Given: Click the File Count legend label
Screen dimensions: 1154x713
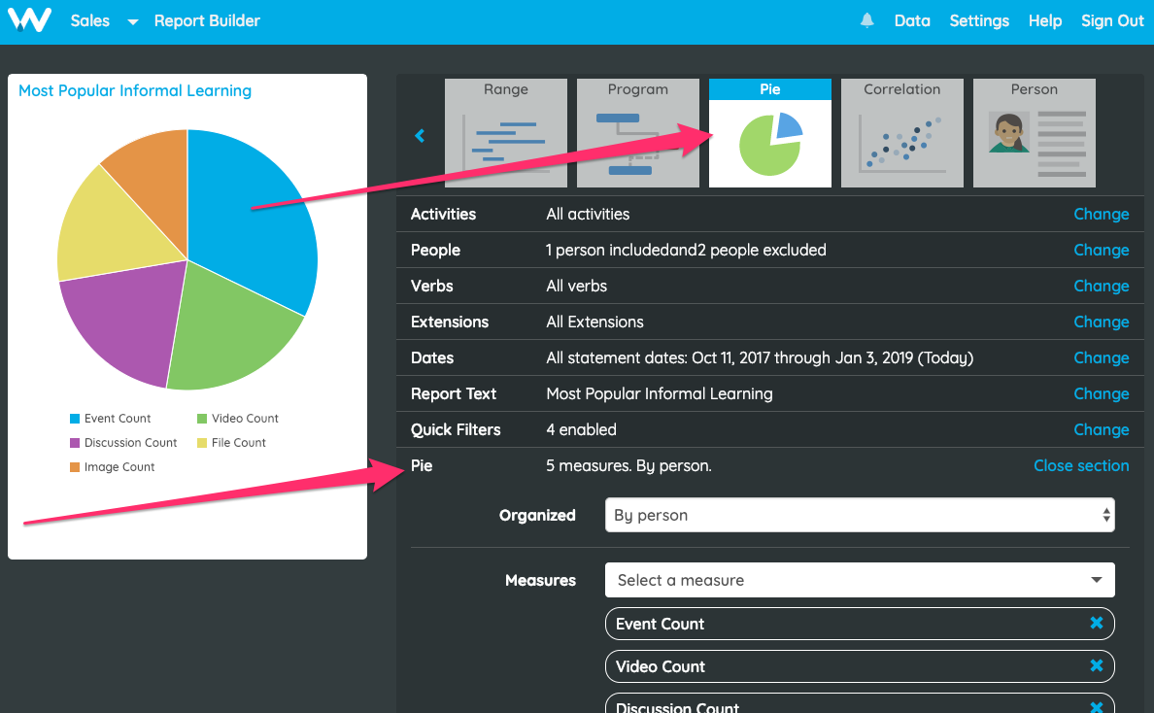Looking at the screenshot, I should [x=238, y=443].
